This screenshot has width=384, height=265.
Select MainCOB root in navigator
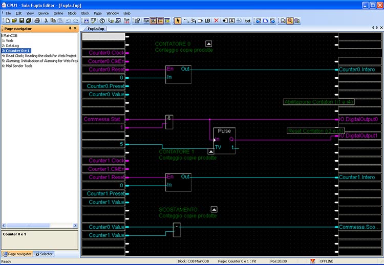pos(9,36)
